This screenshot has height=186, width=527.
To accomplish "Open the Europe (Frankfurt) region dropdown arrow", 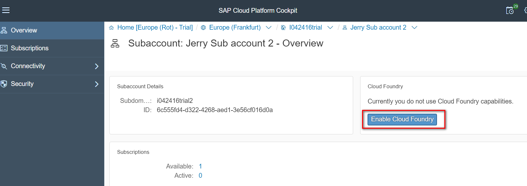I will pos(269,28).
